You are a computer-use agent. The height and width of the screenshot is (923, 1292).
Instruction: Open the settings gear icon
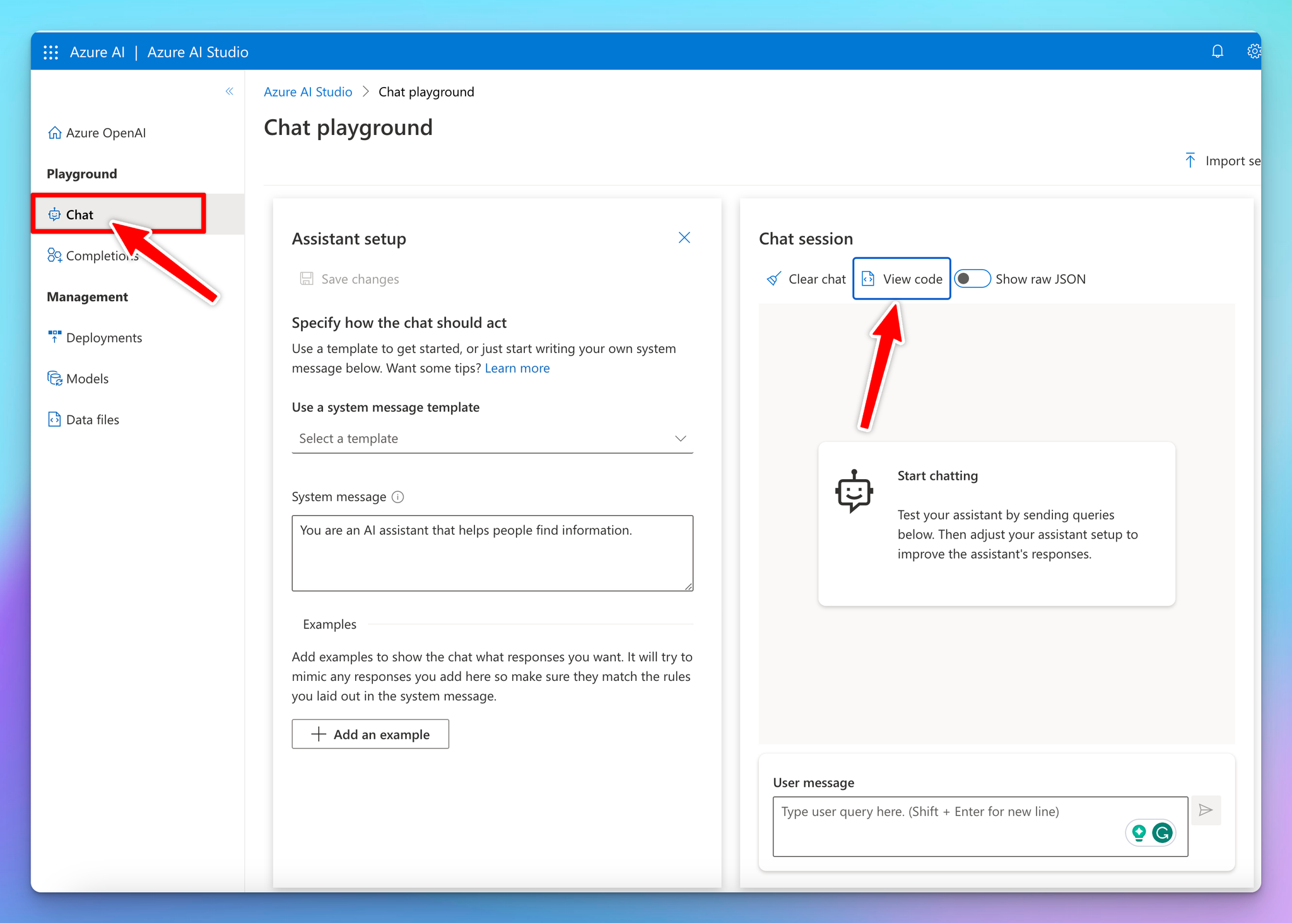point(1254,52)
